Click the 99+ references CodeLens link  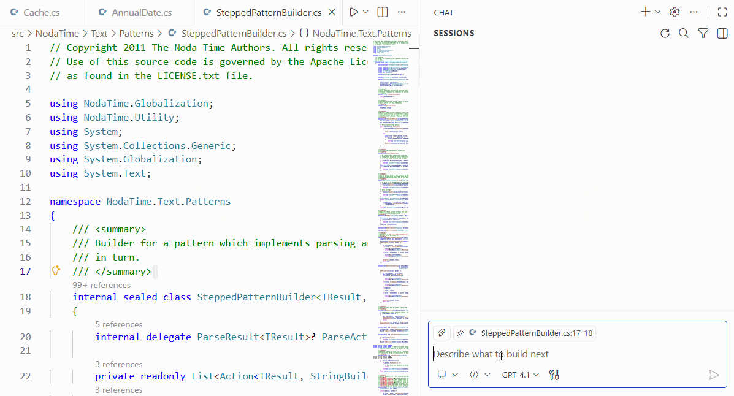(101, 285)
